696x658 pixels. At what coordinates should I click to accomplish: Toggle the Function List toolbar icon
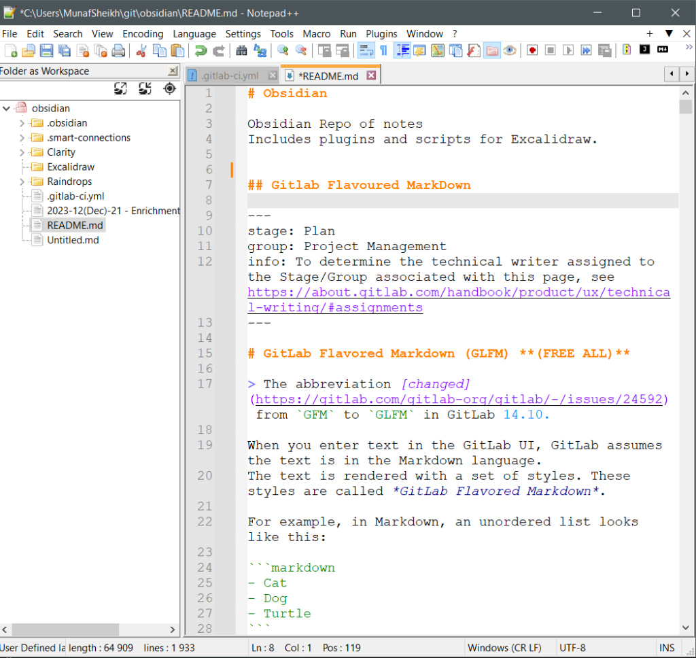click(x=474, y=51)
